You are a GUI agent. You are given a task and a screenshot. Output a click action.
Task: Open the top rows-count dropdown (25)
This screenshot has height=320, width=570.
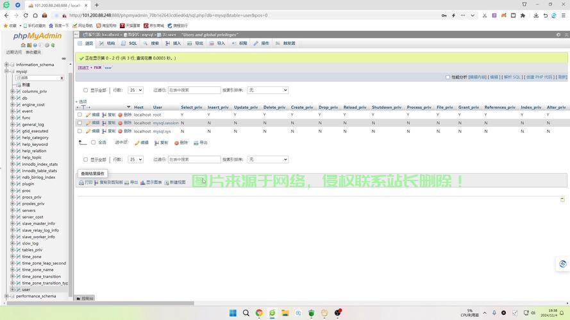point(135,90)
